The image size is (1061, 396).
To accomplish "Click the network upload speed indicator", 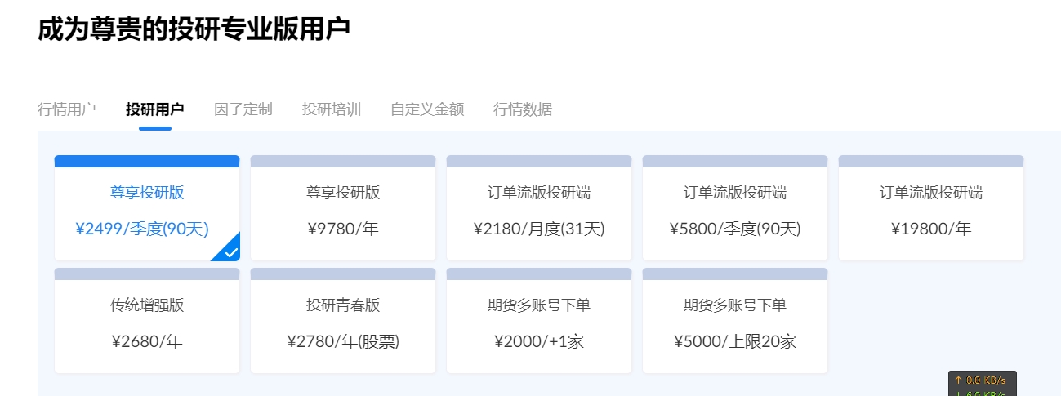I will point(983,380).
